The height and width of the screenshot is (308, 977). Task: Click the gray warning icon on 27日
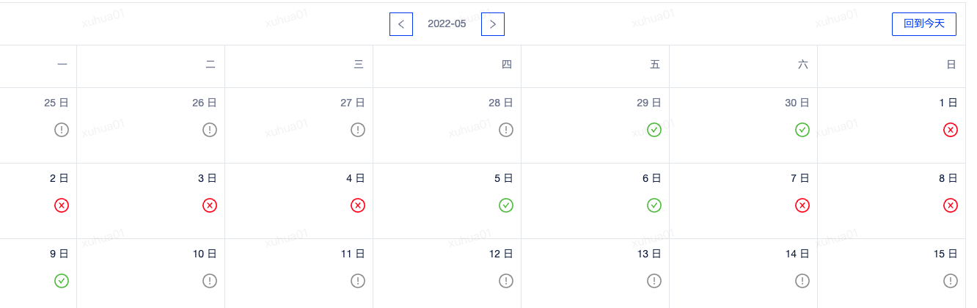(x=358, y=130)
